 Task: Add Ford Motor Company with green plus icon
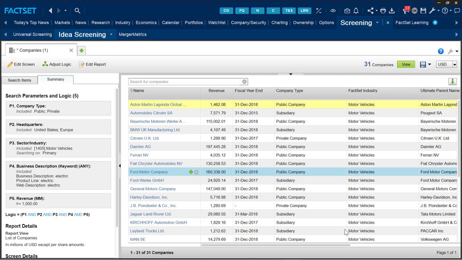click(191, 172)
